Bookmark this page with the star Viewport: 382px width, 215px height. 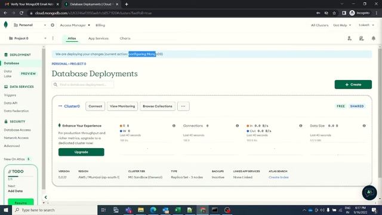(334, 13)
